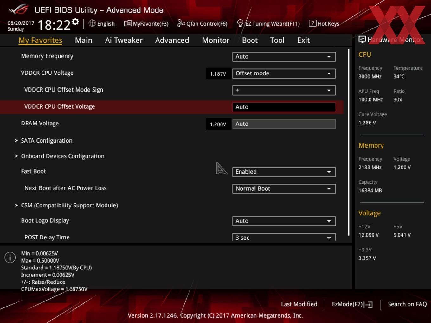Click the Memory Frequency 2133 MHz value
The width and height of the screenshot is (431, 323).
pos(370,168)
